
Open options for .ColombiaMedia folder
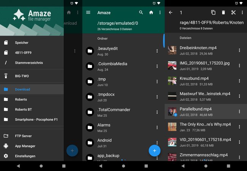pos(157,66)
